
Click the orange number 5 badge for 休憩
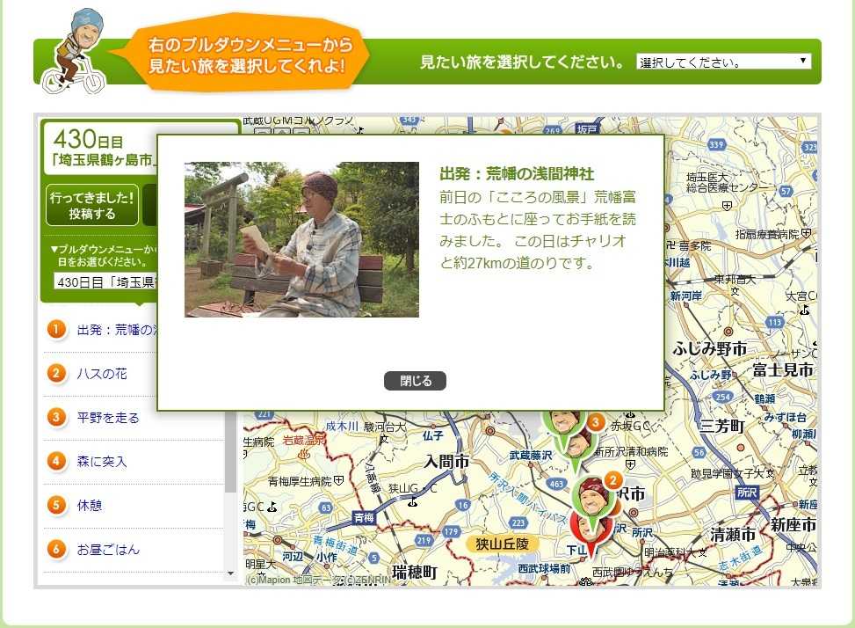tap(57, 505)
